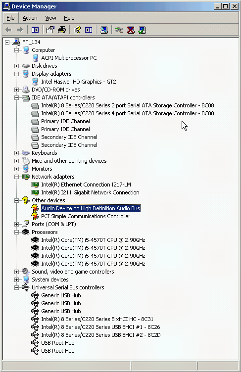This screenshot has height=372, width=241.
Task: Expand the Keyboards category
Action: pyautogui.click(x=16, y=153)
